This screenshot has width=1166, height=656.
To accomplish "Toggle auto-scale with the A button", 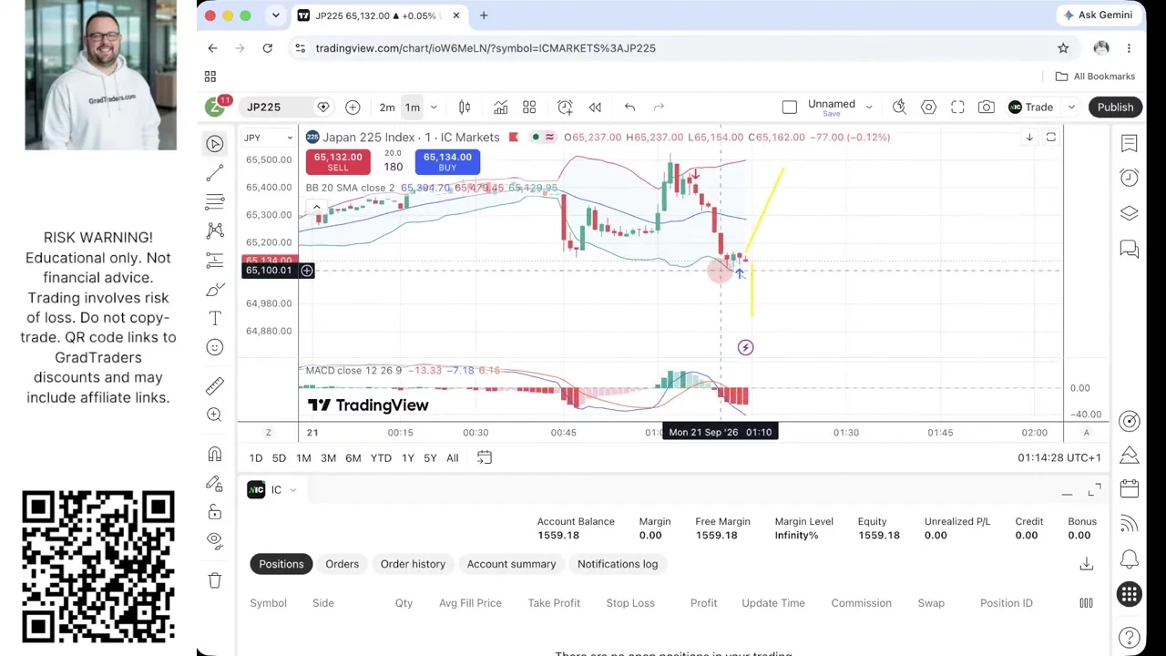I will click(x=1086, y=433).
